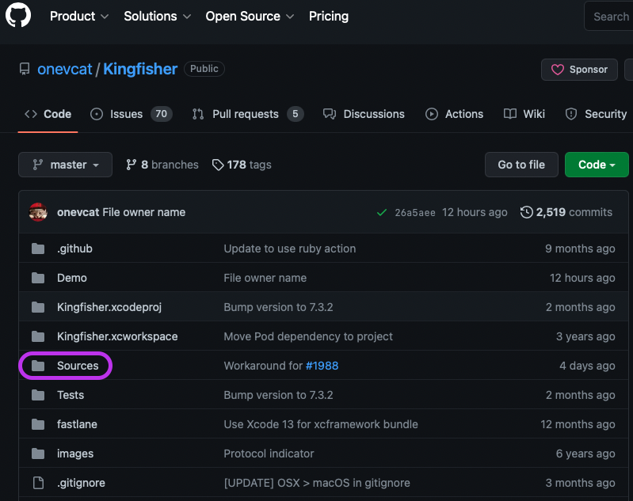The width and height of the screenshot is (633, 501).
Task: Open the .gitignore file name
Action: [x=81, y=483]
